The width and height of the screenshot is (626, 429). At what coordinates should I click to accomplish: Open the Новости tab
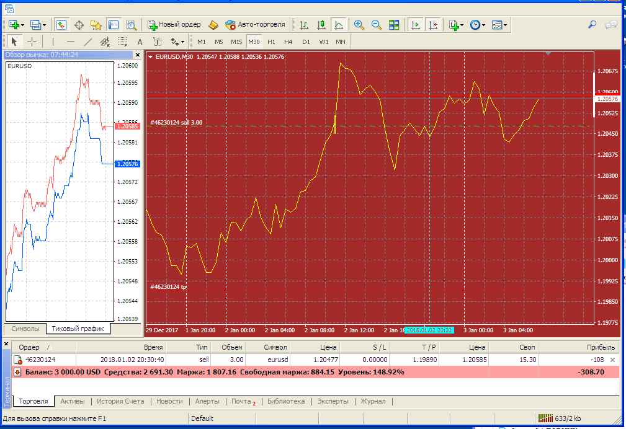click(169, 402)
